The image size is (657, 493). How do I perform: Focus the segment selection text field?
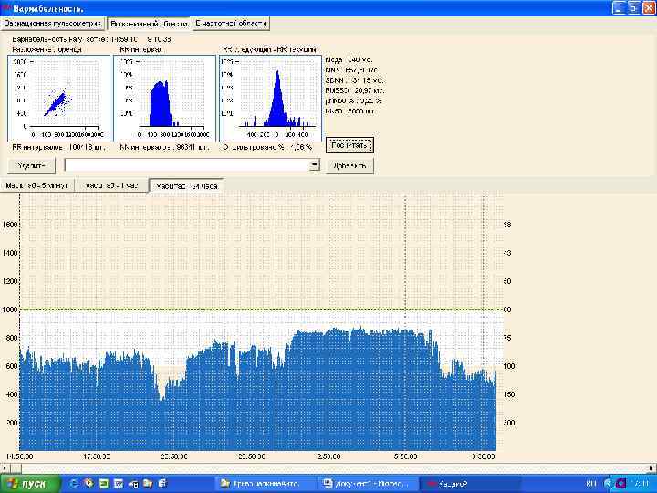coord(187,165)
